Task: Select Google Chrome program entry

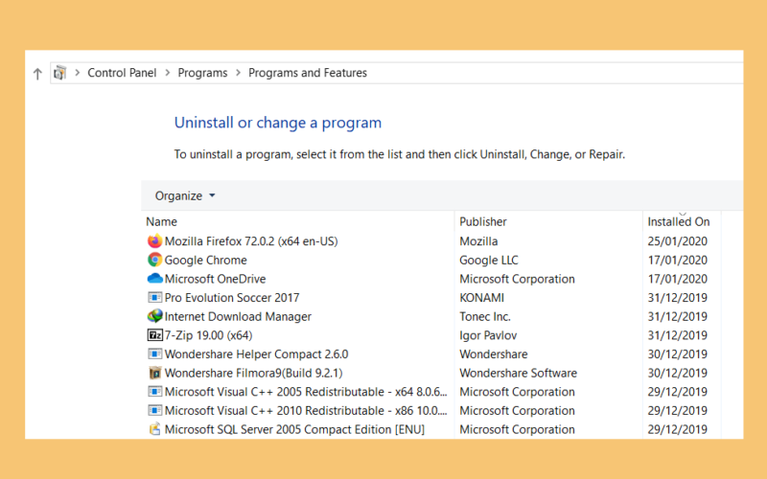Action: [205, 260]
